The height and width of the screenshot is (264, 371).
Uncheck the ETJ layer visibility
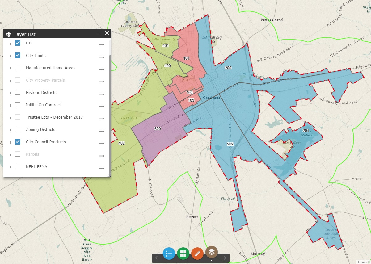[x=18, y=43]
